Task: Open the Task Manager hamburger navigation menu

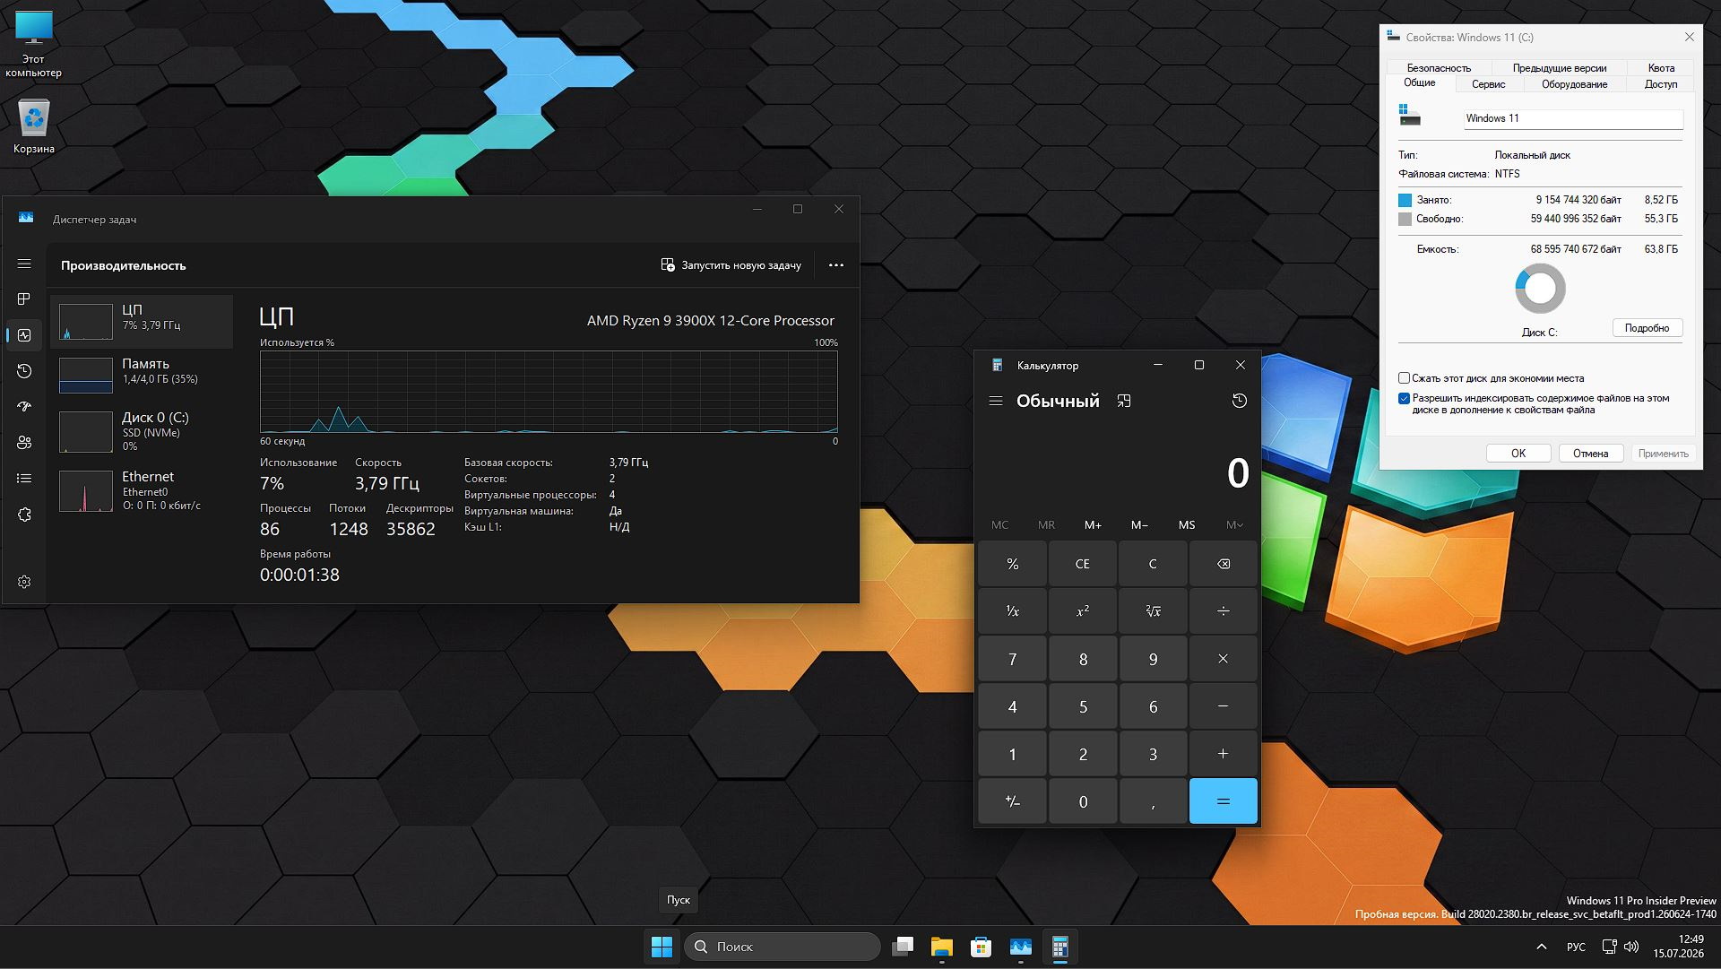Action: point(24,264)
